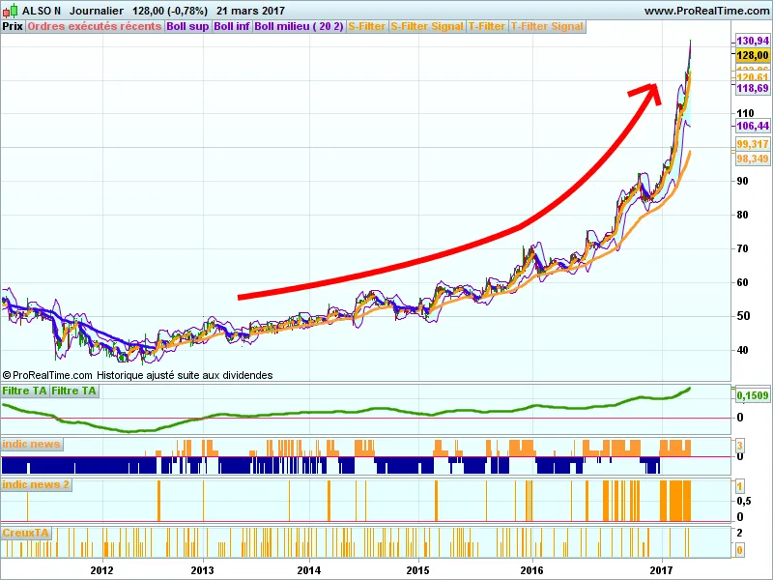The image size is (773, 580).
Task: Click the Boll inf indicator label
Action: pyautogui.click(x=232, y=26)
